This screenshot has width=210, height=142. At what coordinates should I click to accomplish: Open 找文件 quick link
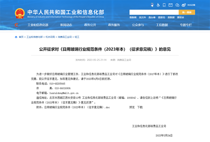pos(142,17)
